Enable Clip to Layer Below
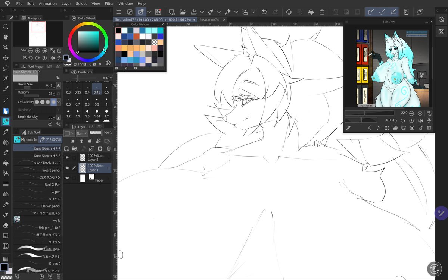The width and height of the screenshot is (448, 280). [x=73, y=141]
